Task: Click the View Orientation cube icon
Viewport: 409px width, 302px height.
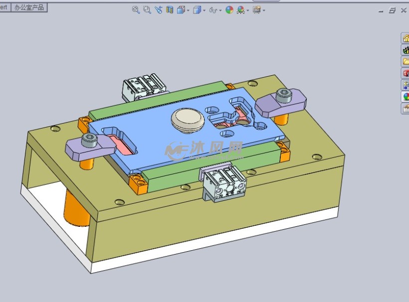Action: coord(181,10)
